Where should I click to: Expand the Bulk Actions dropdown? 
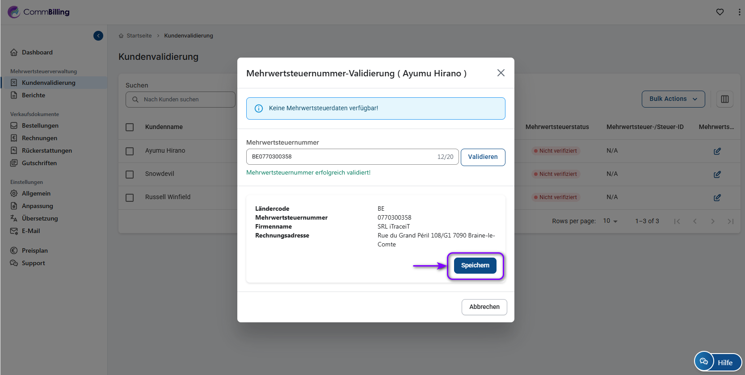coord(673,99)
